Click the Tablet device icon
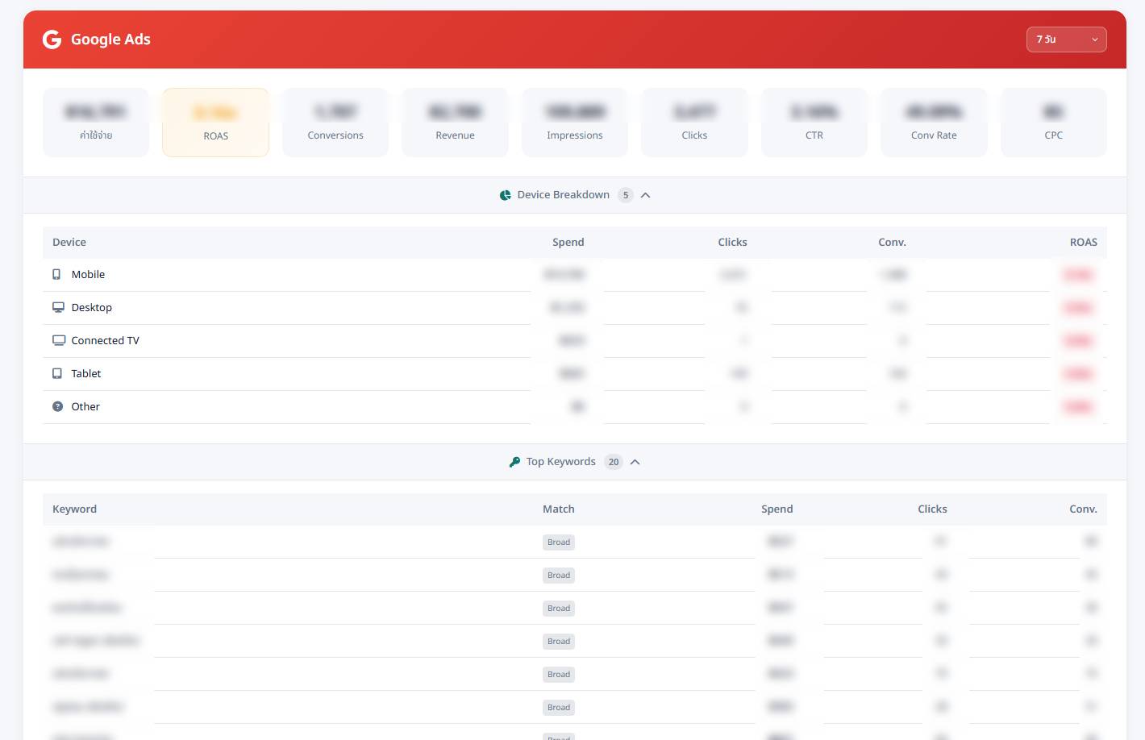Image resolution: width=1145 pixels, height=740 pixels. pos(57,374)
